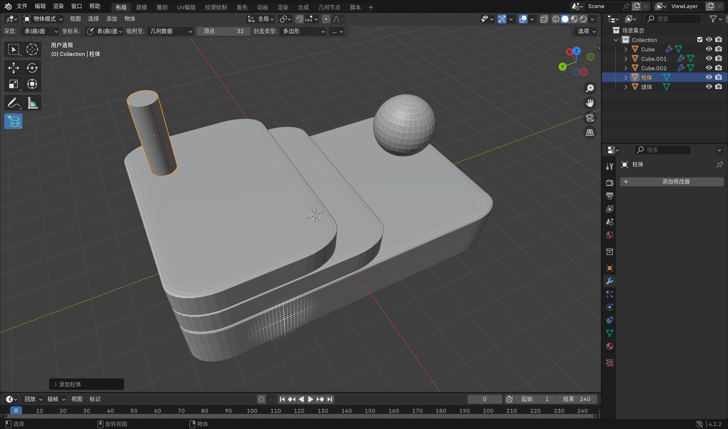Screen dimensions: 728x429
Task: Click the 顶点 32 value field
Action: coord(223,31)
